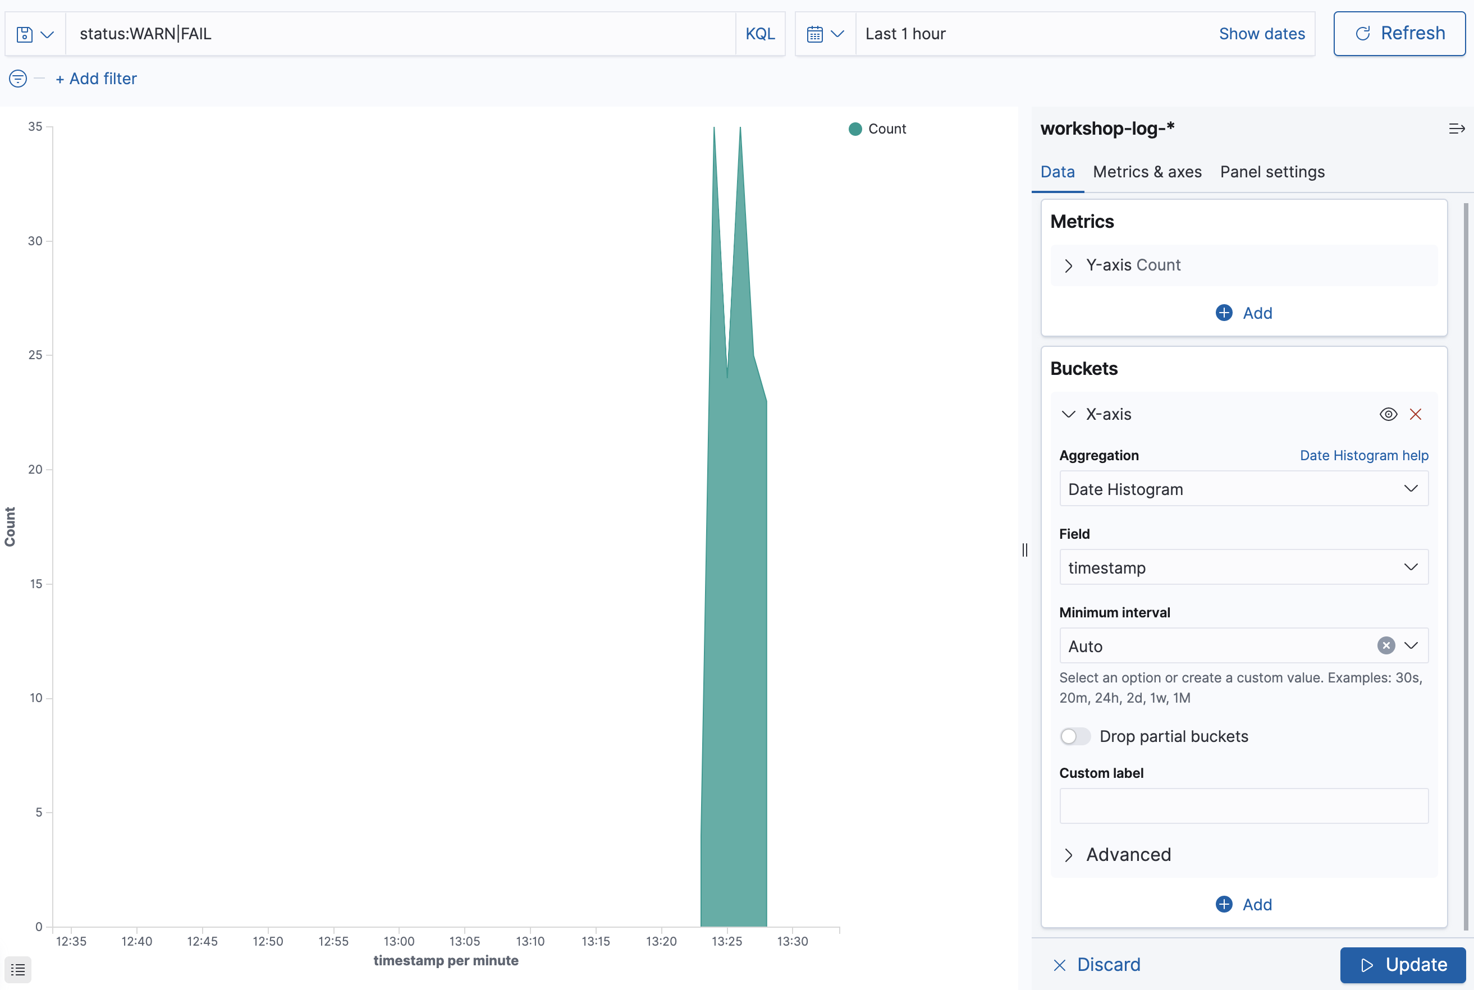Toggle X-axis visibility eye icon
1474x990 pixels.
click(x=1388, y=414)
